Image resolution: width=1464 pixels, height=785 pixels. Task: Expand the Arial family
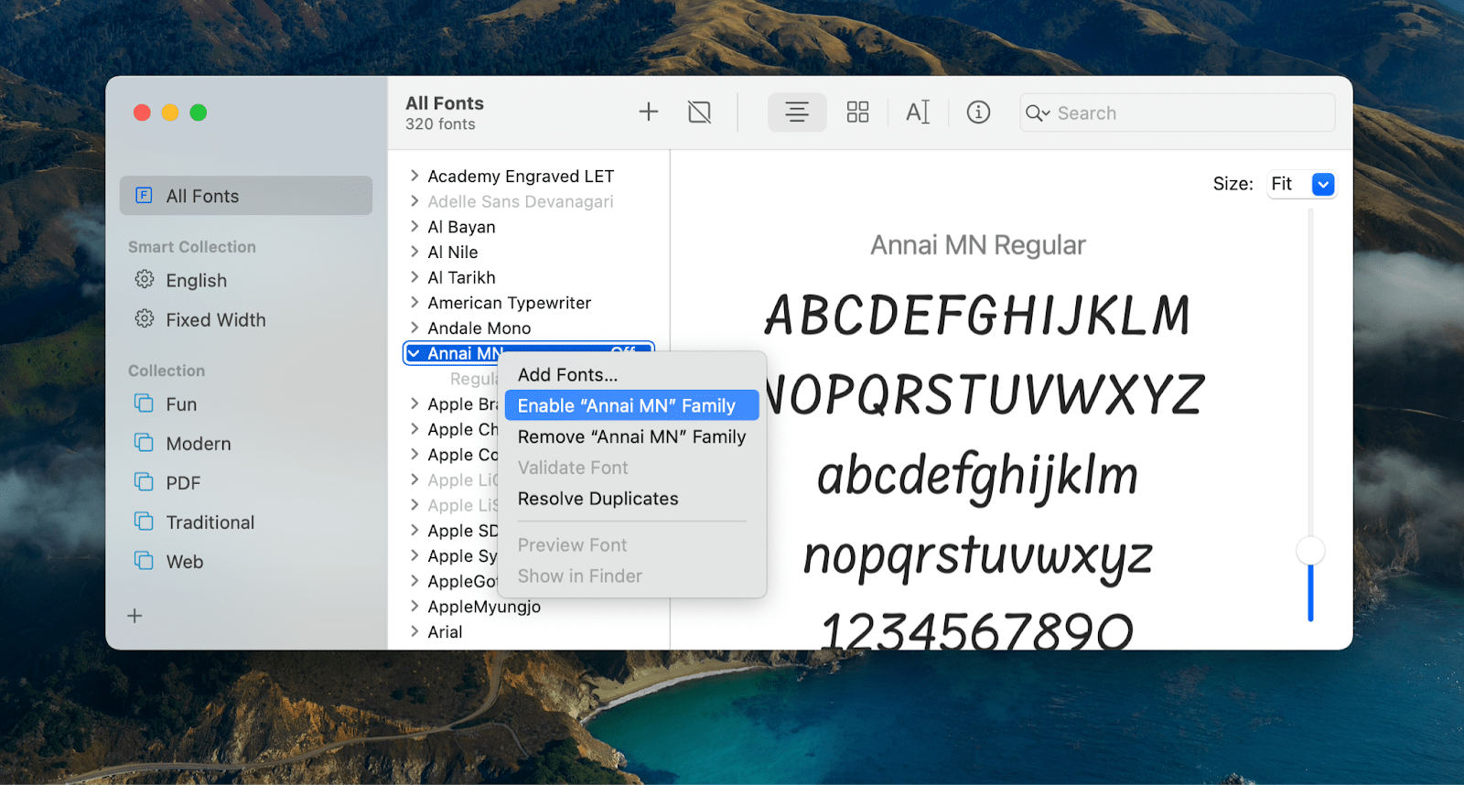click(414, 631)
